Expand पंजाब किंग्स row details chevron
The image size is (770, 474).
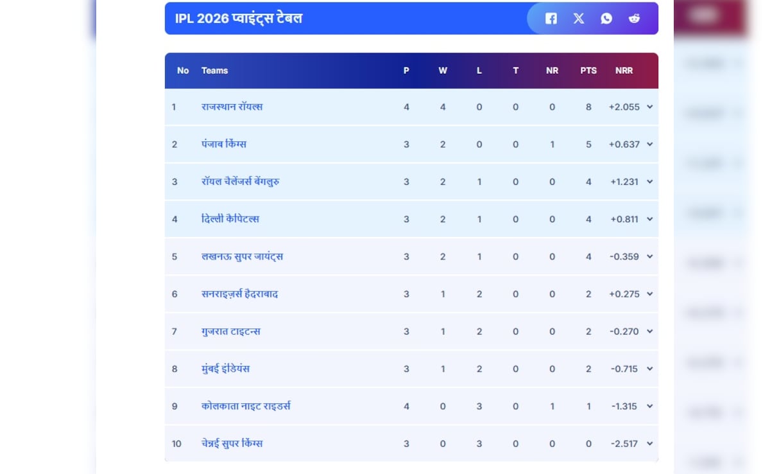coord(649,145)
